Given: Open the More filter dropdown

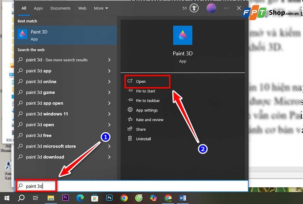Looking at the screenshot, I should point(101,8).
